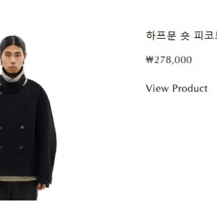Click the 하프문 숏 피코트 product title
This screenshot has width=217, height=217.
pos(181,36)
